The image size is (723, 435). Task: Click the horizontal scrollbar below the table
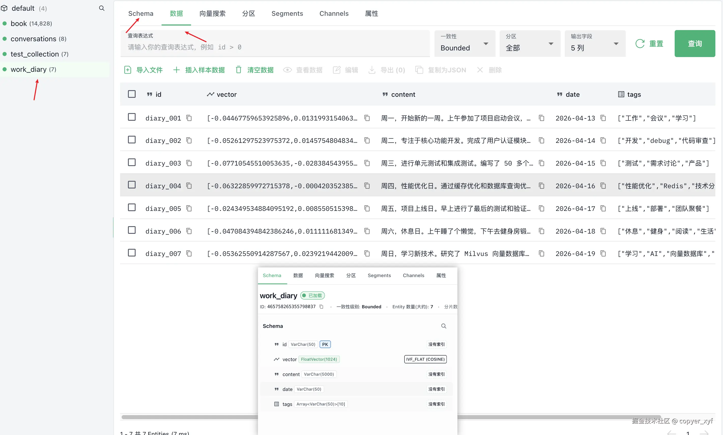pos(391,417)
